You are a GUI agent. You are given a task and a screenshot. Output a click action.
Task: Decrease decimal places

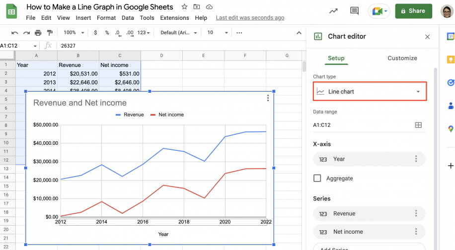(118, 33)
